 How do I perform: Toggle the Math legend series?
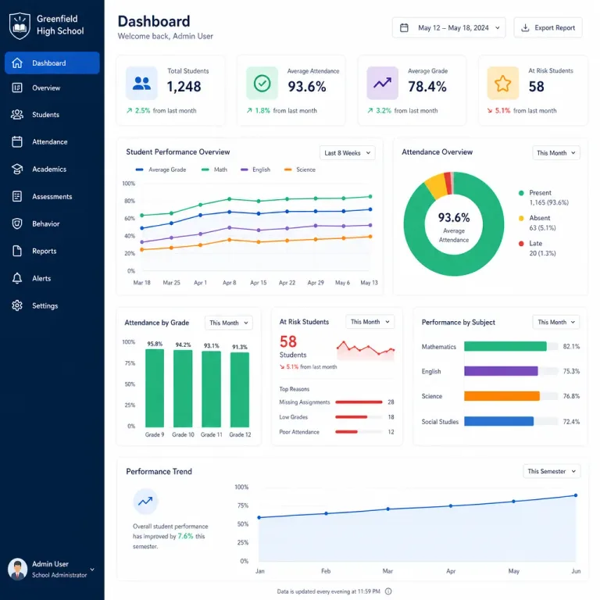[x=214, y=170]
